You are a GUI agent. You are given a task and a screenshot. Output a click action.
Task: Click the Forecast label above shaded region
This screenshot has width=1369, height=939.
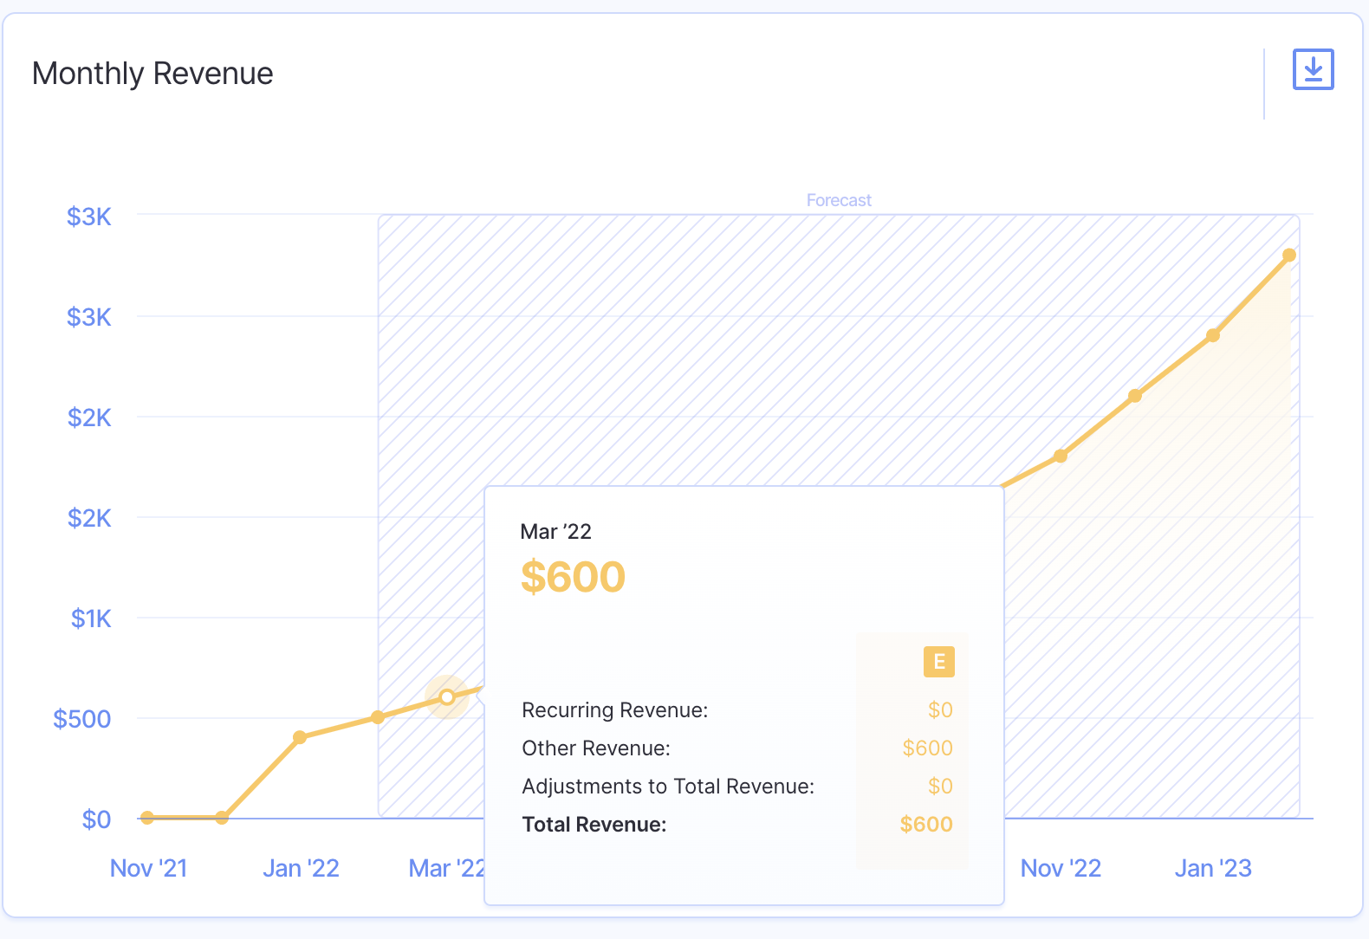point(838,200)
